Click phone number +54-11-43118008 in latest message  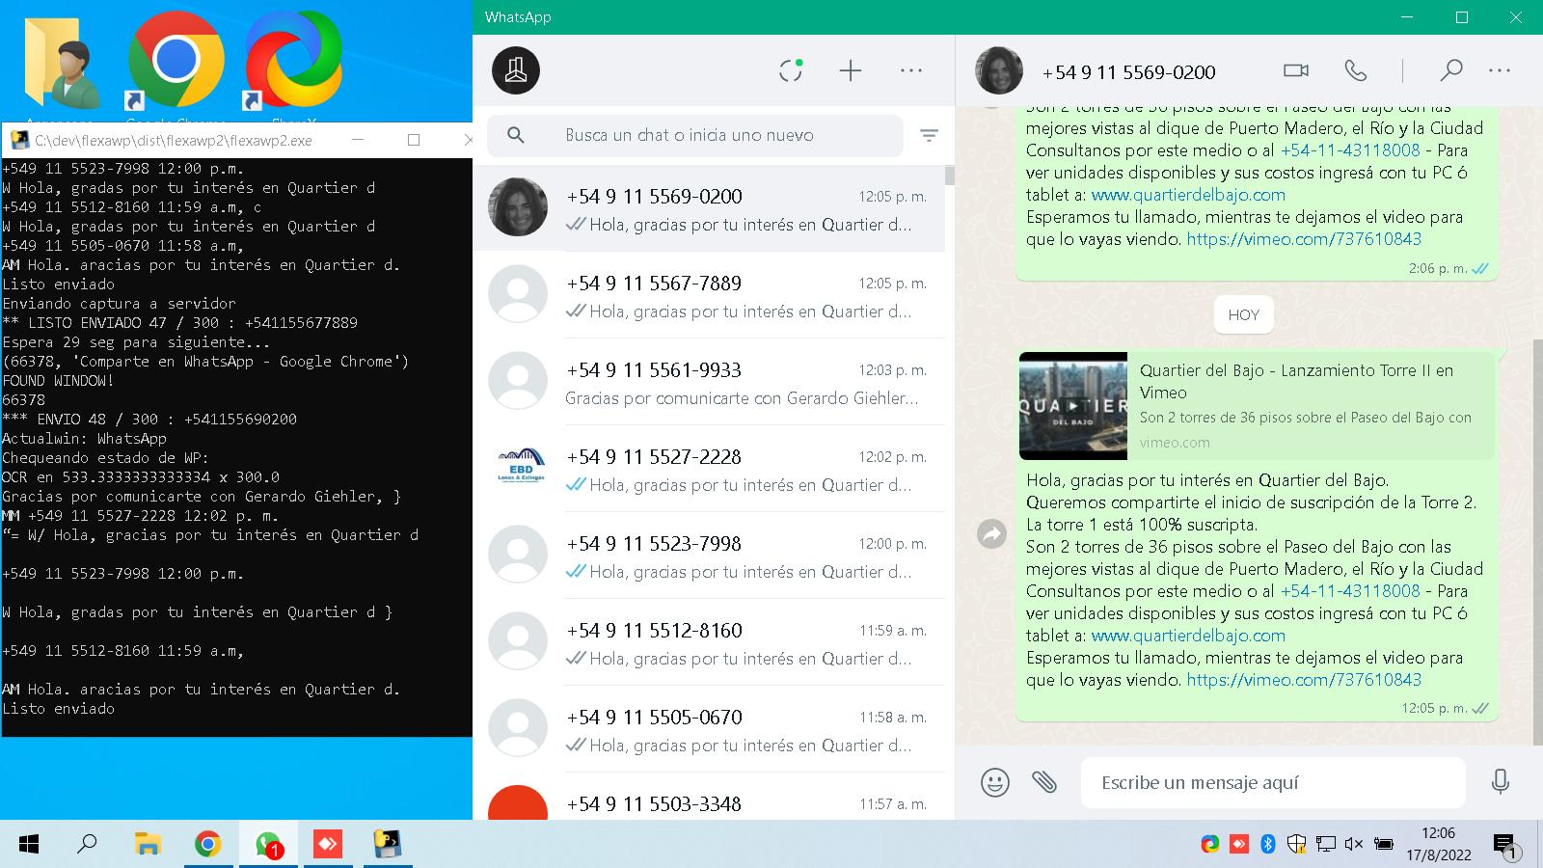click(x=1350, y=591)
